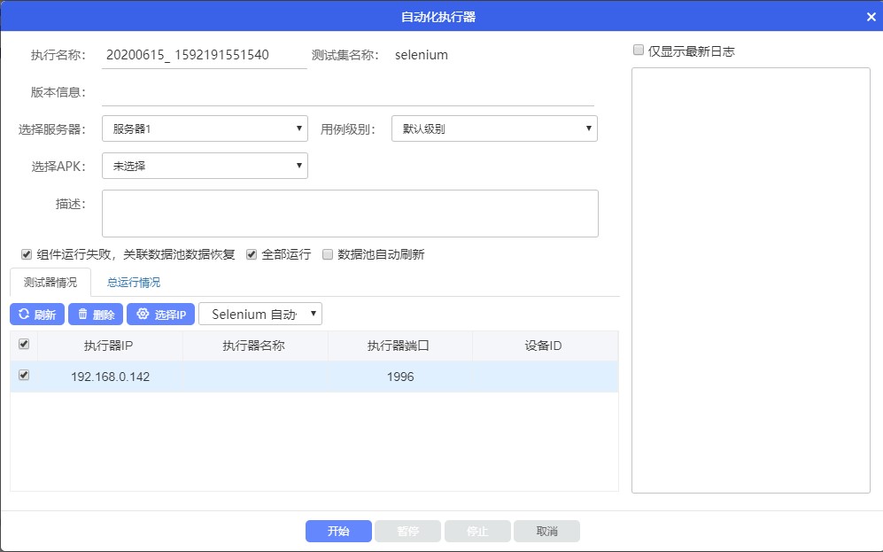Uncheck 组件运行失败 data recovery checkbox
This screenshot has height=552, width=883.
click(27, 254)
